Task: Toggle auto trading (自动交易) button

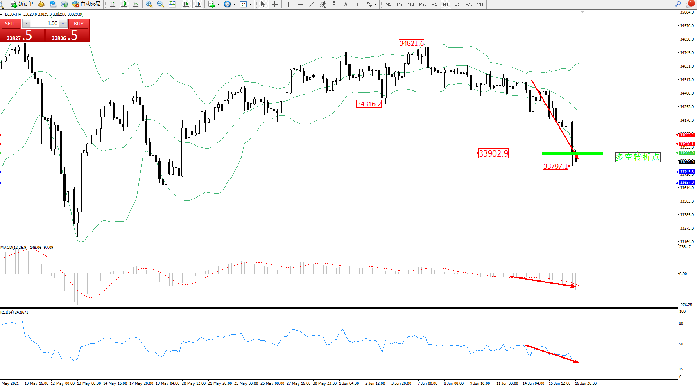Action: (x=86, y=4)
